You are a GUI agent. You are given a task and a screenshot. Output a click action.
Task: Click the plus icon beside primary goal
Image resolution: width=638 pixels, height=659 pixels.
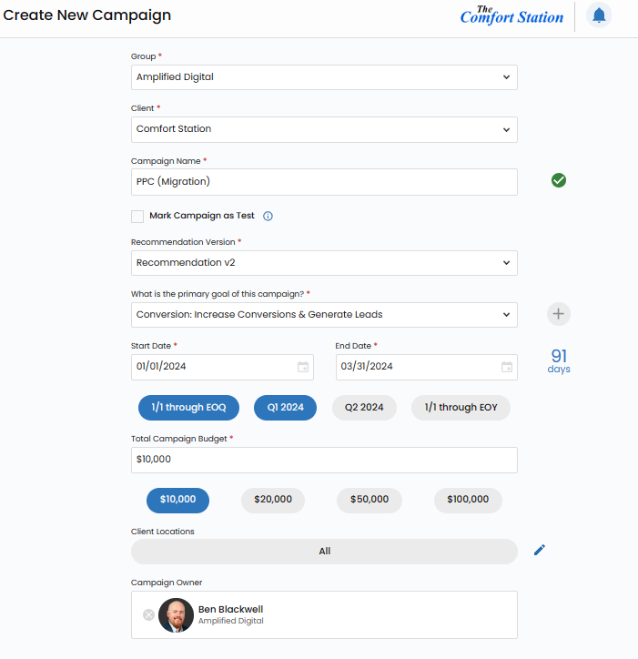[559, 314]
